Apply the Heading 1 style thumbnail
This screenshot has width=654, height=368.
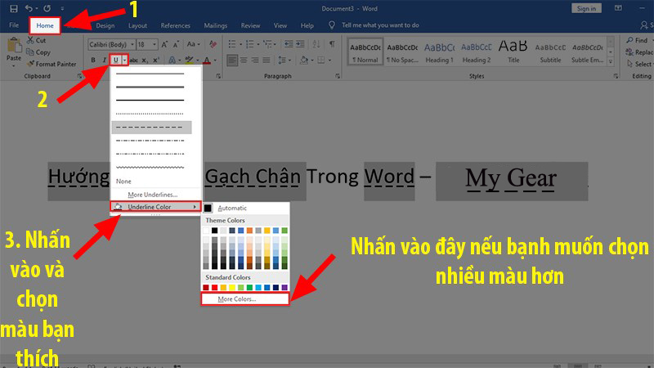tap(439, 52)
